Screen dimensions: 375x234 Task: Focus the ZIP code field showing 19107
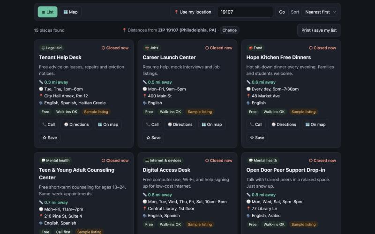[245, 12]
